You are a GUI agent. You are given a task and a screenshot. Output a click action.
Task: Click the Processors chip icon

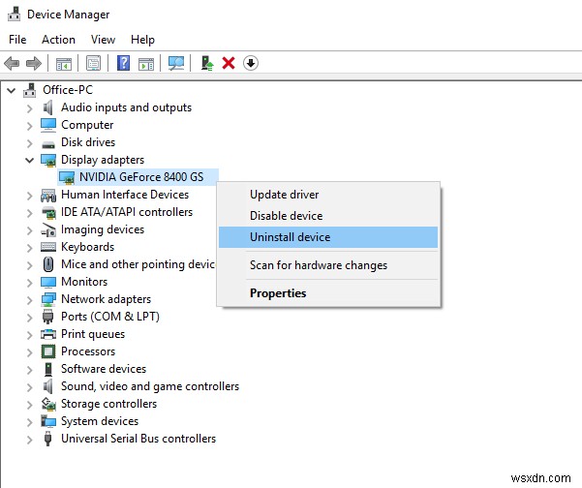point(48,351)
